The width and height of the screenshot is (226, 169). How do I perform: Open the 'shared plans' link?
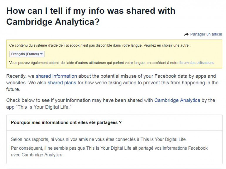click(x=62, y=83)
